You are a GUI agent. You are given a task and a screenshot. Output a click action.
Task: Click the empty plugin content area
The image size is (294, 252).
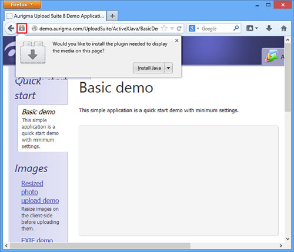[179, 180]
